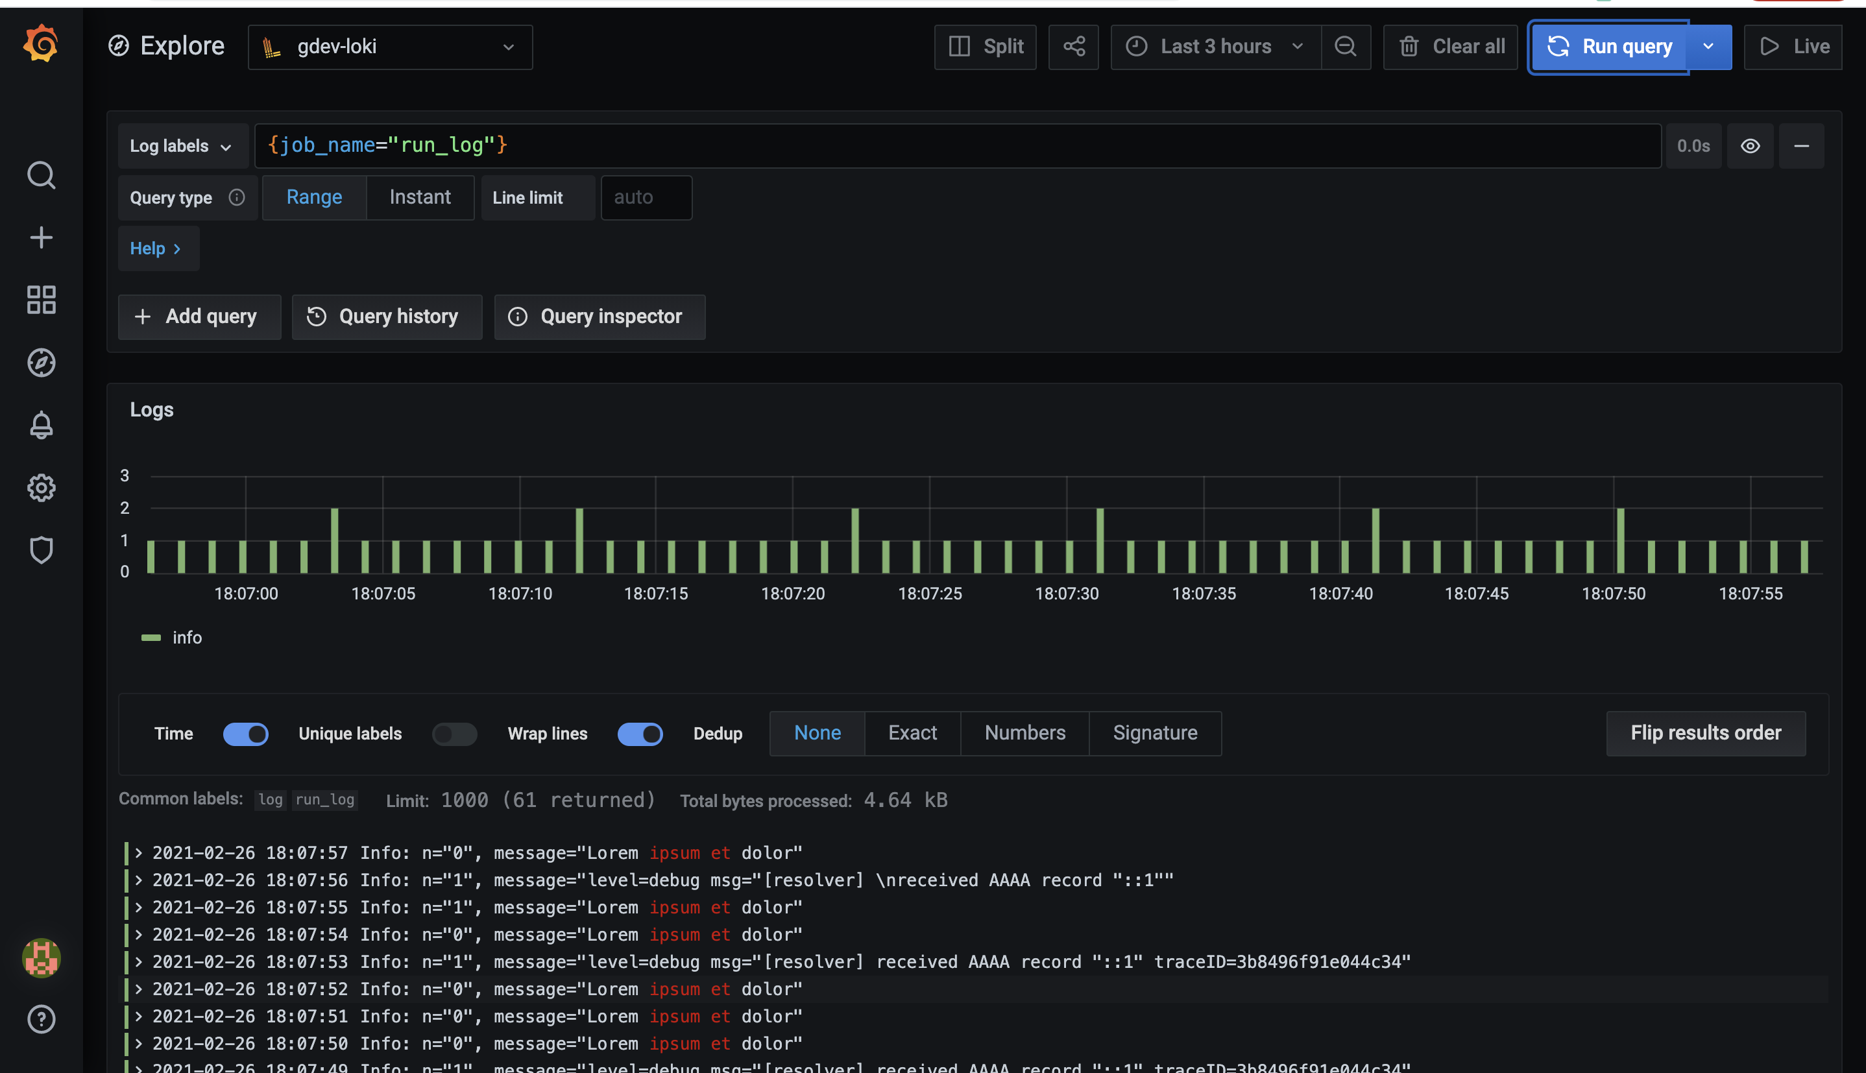The height and width of the screenshot is (1073, 1866).
Task: Disable the Wrap lines toggle
Action: (x=640, y=733)
